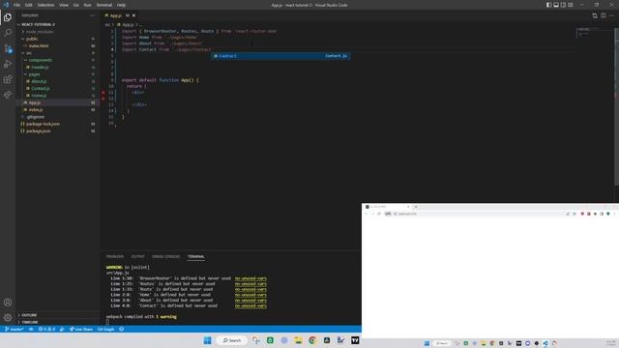The image size is (619, 348).
Task: Switch to the Problems panel tab
Action: 114,256
